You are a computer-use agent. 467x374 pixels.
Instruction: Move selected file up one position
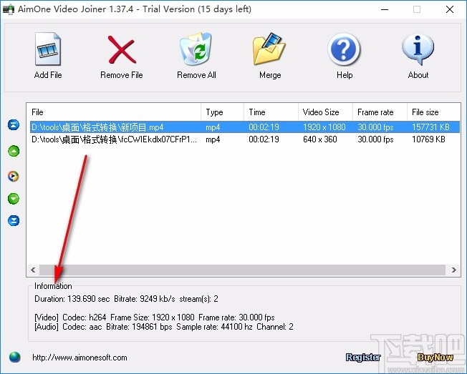point(14,151)
